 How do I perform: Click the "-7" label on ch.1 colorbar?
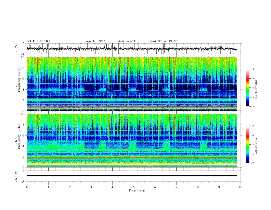(x=252, y=106)
